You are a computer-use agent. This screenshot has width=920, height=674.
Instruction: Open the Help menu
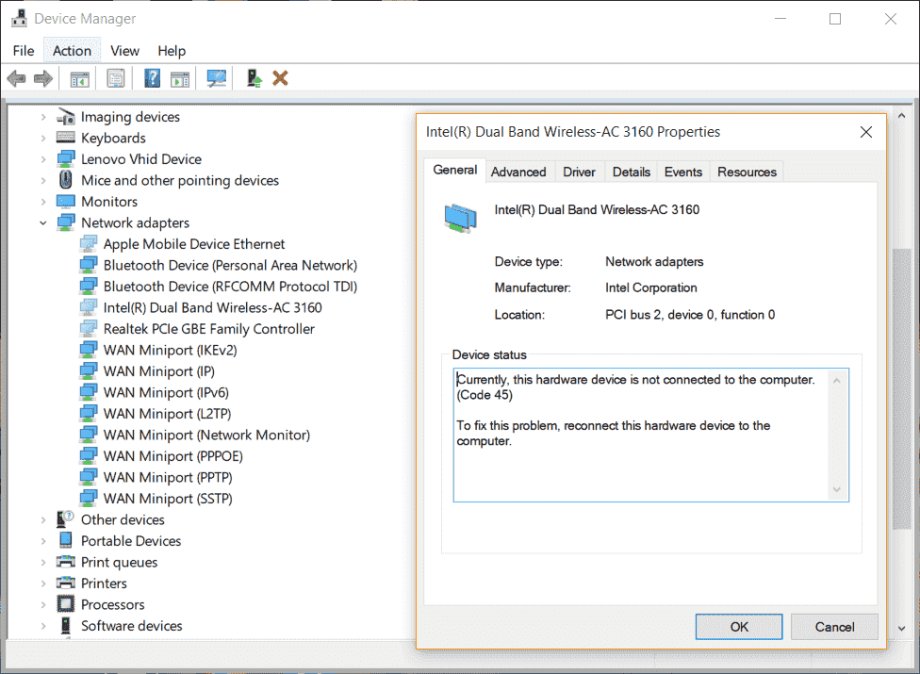(x=172, y=51)
